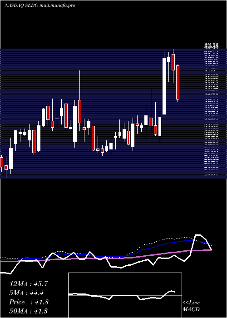Click the 50MA : 41.3 value
Screen dimensions: 227x318
pyautogui.click(x=29, y=311)
